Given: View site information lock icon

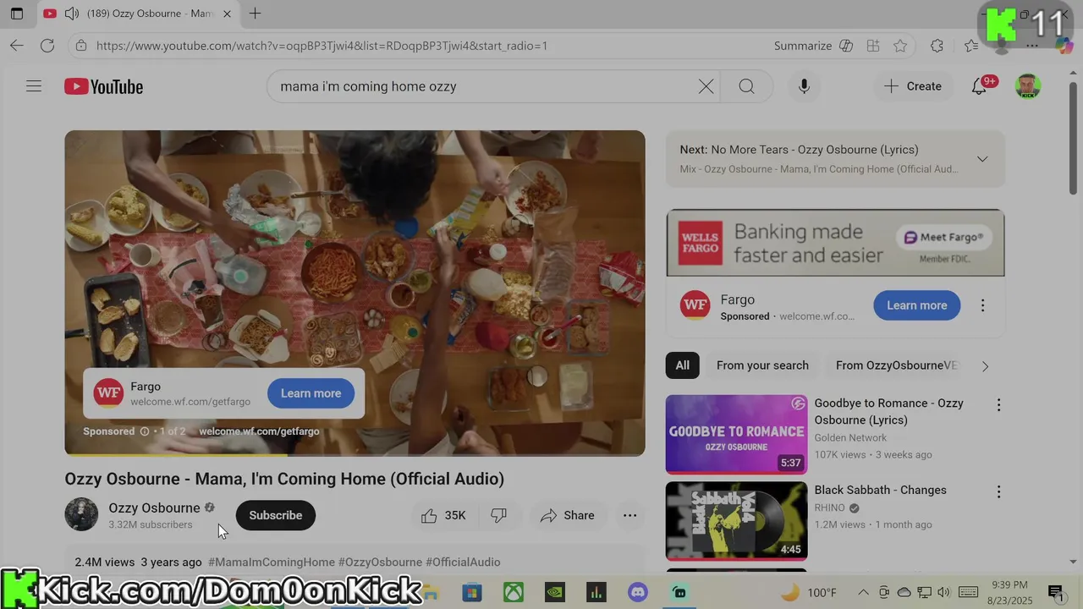Looking at the screenshot, I should pyautogui.click(x=81, y=46).
